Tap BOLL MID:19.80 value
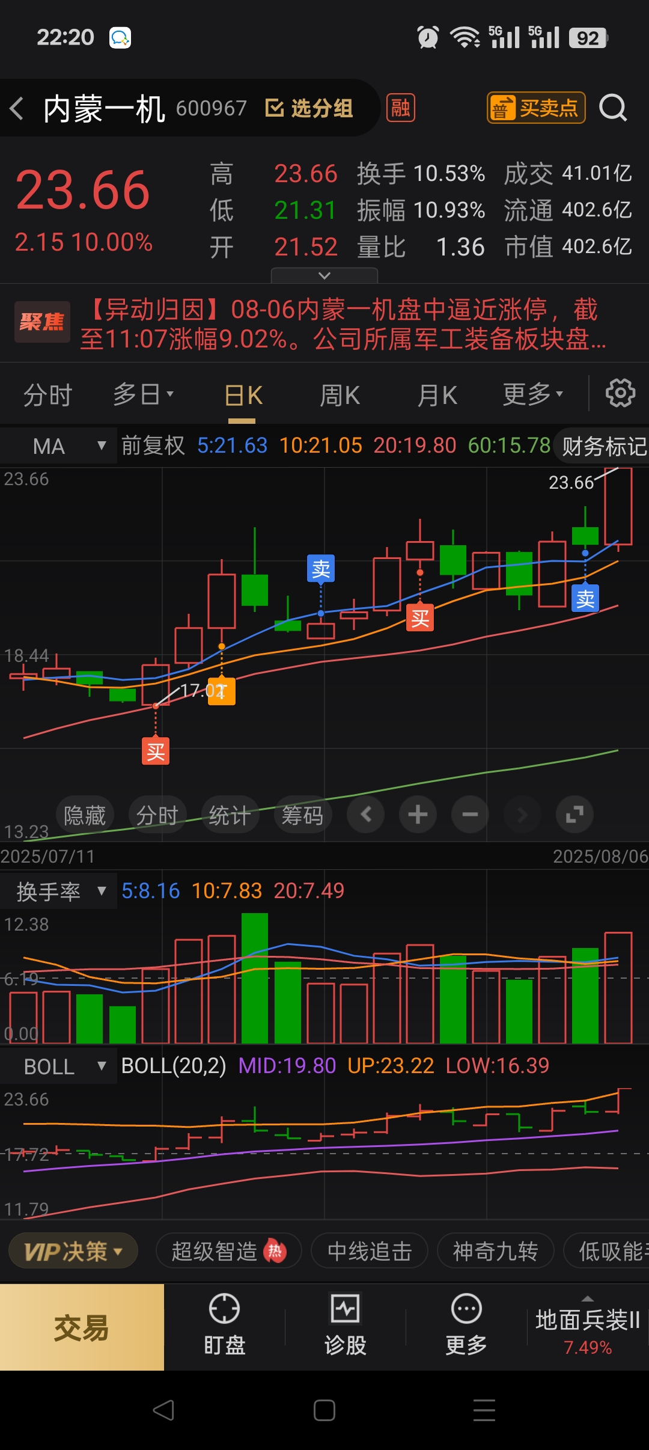 [287, 1066]
